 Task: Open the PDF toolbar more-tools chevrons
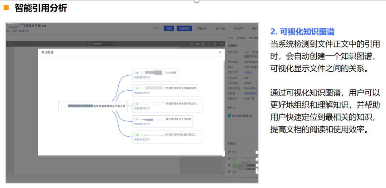point(222,44)
